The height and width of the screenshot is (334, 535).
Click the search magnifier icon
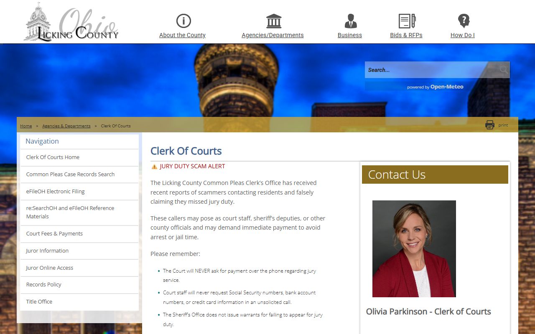click(x=504, y=70)
